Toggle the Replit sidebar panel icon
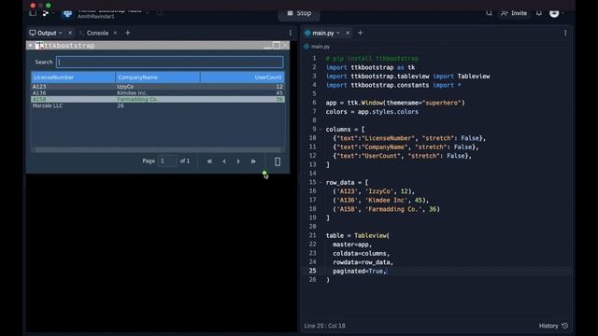The height and width of the screenshot is (336, 598). 33,13
